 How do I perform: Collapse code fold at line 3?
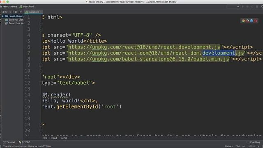pos(41,29)
